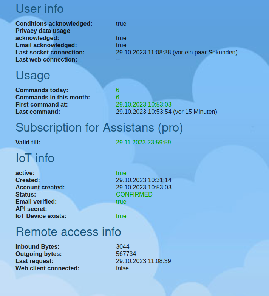Image resolution: width=269 pixels, height=296 pixels.
Task: Select the 'Usage' heading
Action: click(x=33, y=75)
